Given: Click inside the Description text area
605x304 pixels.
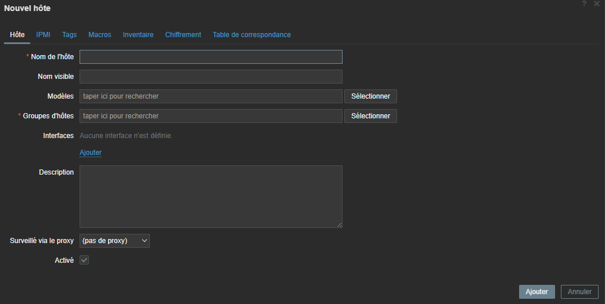Looking at the screenshot, I should (211, 197).
